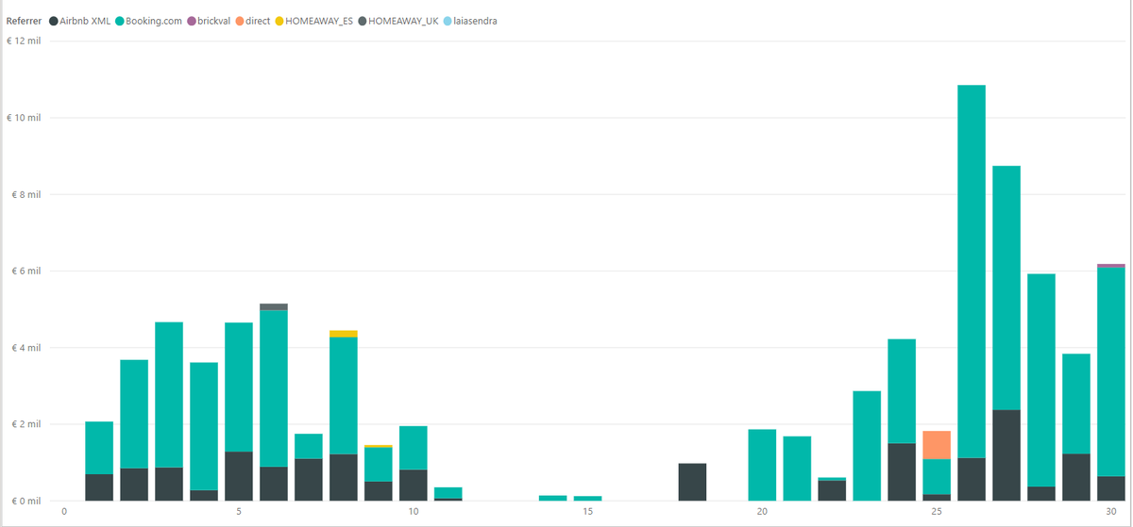Click the Airbnb XML legend color dot
The image size is (1133, 527).
pyautogui.click(x=52, y=21)
